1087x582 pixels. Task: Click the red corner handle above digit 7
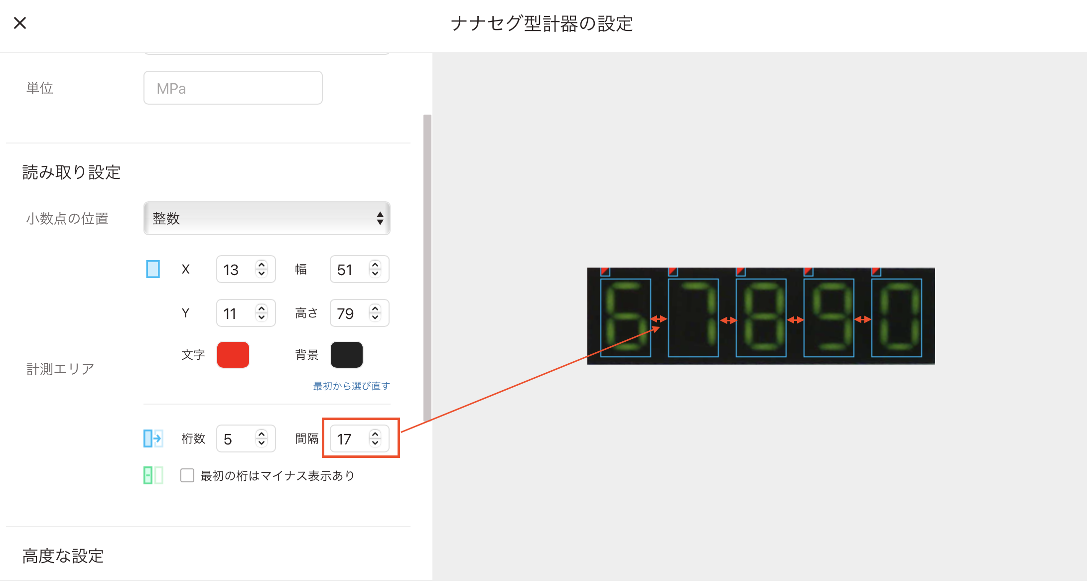(x=673, y=272)
